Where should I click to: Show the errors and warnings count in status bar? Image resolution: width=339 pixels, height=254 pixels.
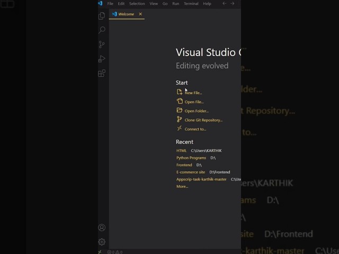pyautogui.click(x=115, y=252)
